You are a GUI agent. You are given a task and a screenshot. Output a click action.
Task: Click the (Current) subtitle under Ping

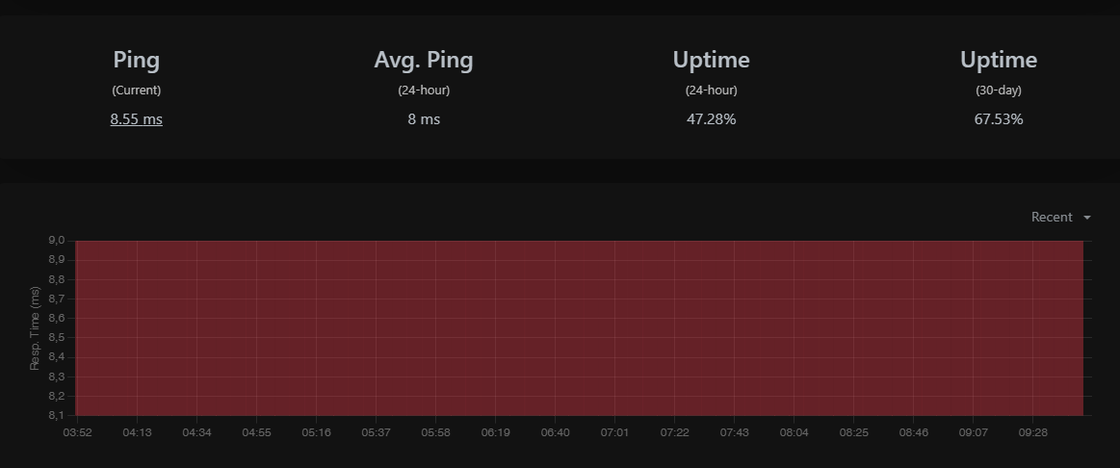(137, 90)
